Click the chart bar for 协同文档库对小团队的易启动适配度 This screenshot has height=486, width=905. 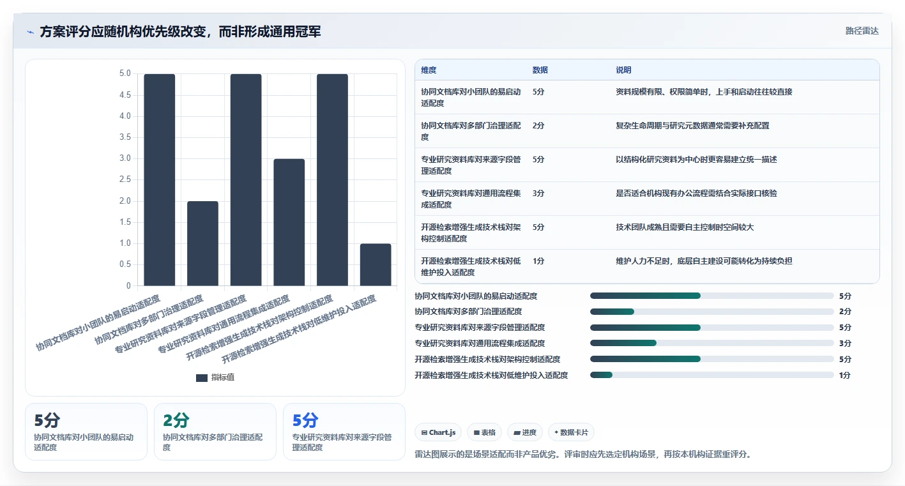[x=159, y=179]
